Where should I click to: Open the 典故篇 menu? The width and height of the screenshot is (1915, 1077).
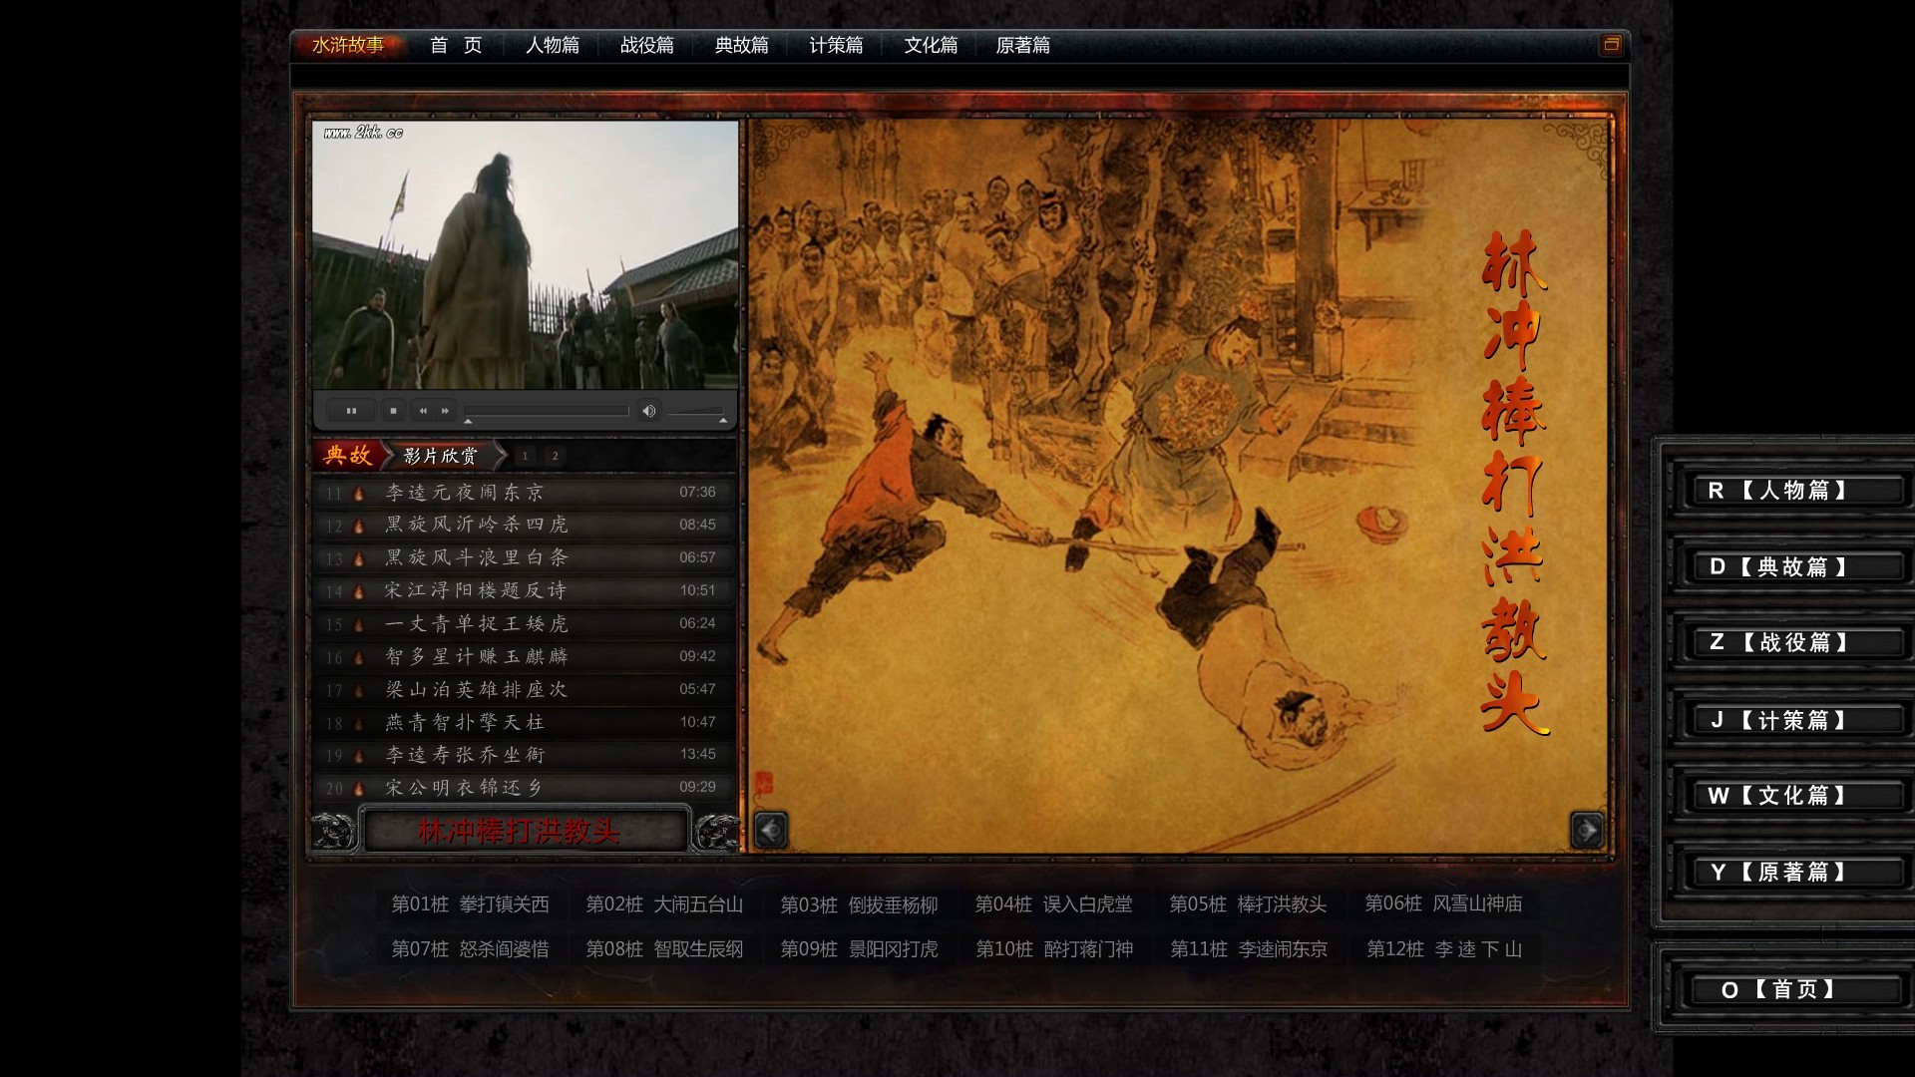click(742, 45)
